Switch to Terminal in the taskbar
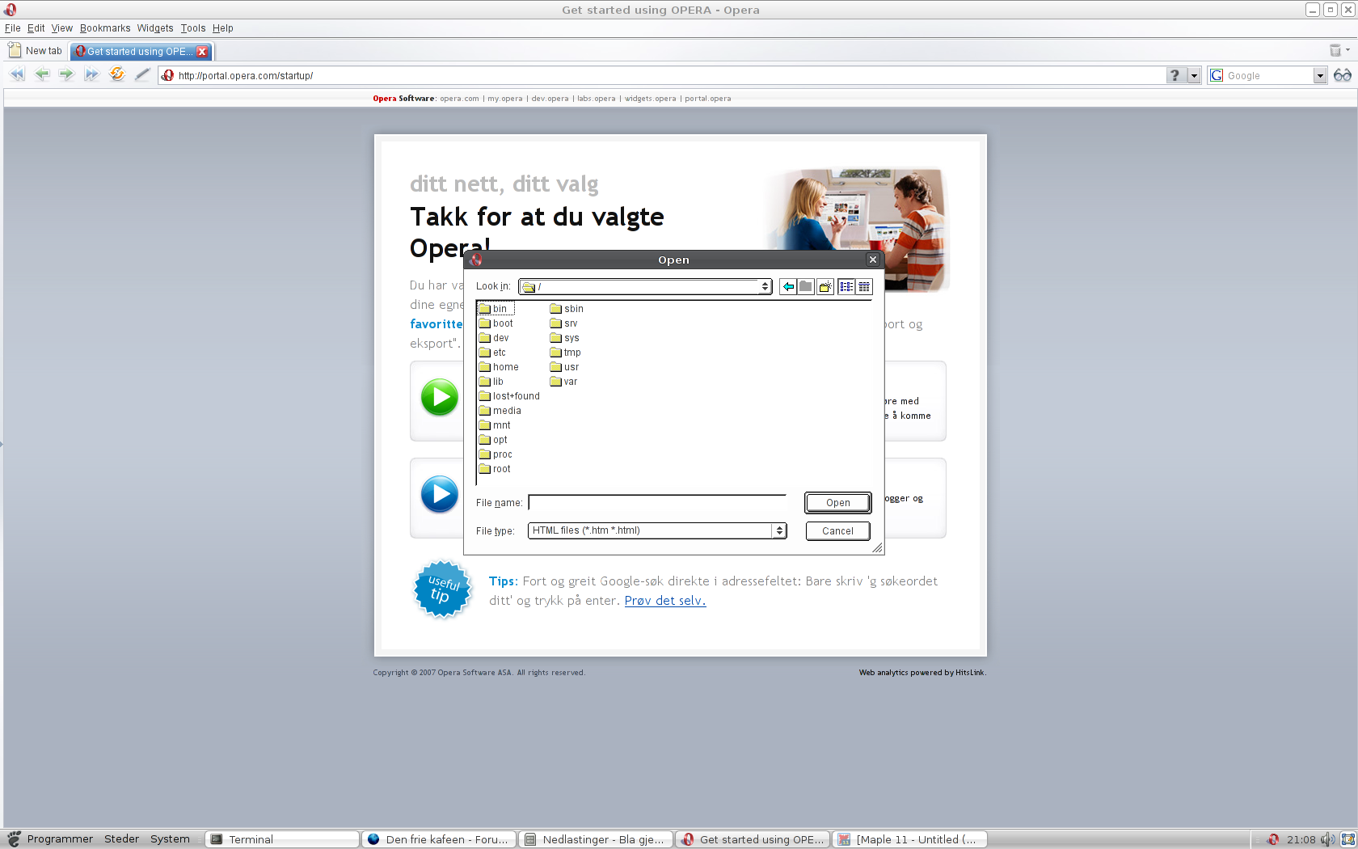The image size is (1358, 849). click(x=282, y=839)
